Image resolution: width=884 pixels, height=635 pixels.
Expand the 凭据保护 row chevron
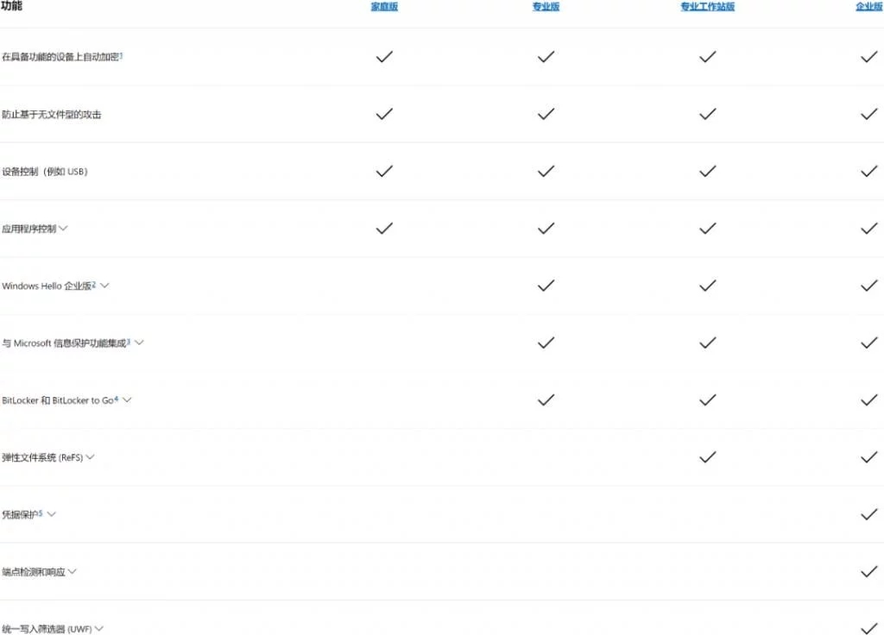tap(51, 514)
